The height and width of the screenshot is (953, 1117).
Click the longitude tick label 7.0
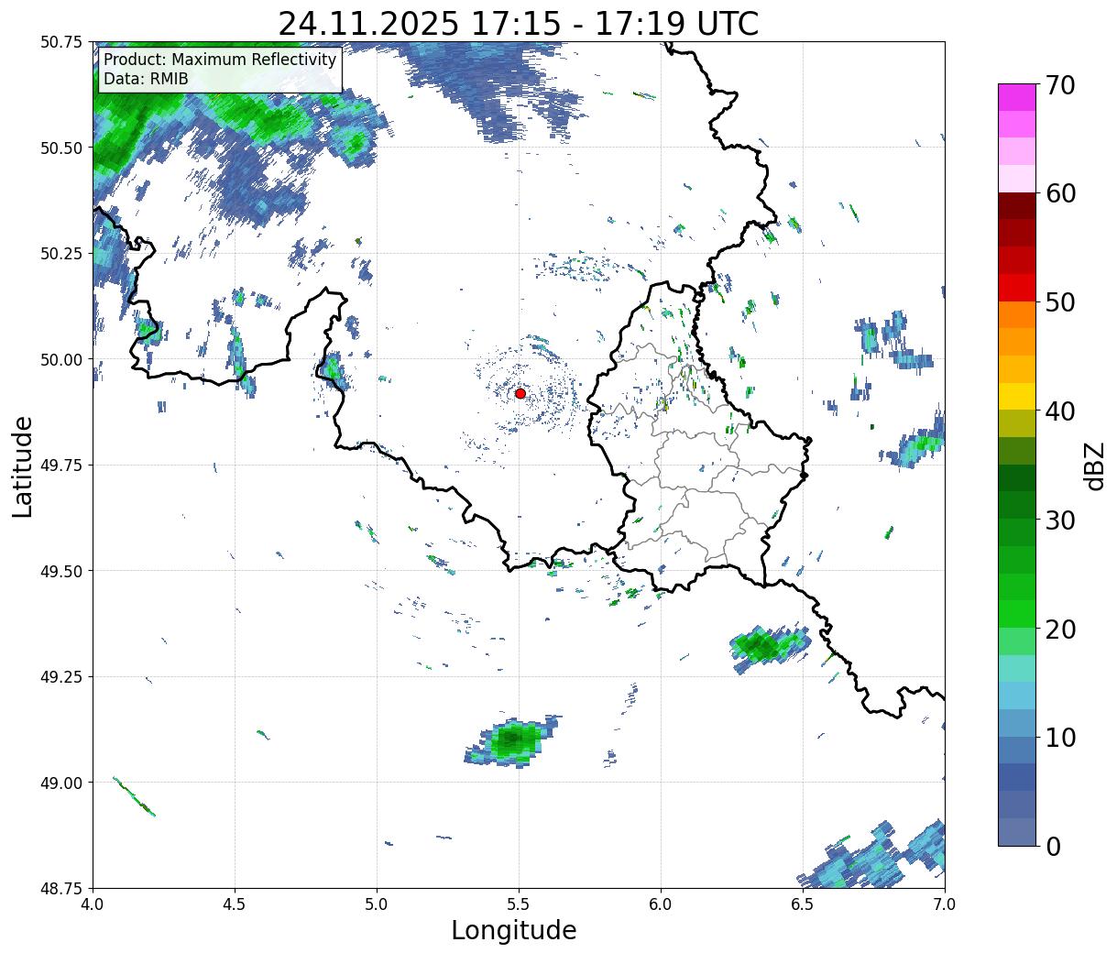tap(945, 904)
